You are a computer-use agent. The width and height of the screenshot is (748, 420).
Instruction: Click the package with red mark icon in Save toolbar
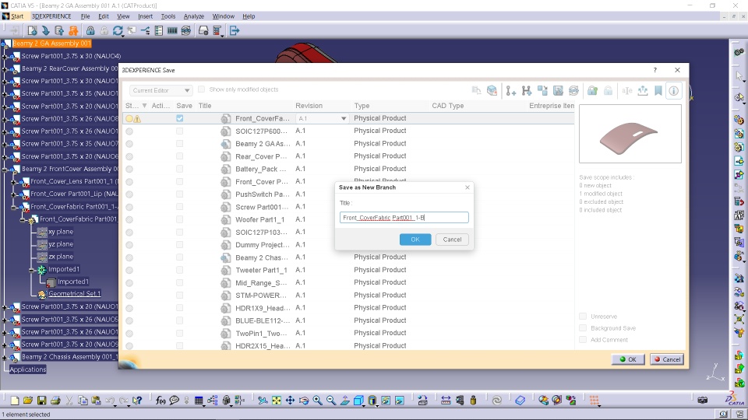point(492,90)
